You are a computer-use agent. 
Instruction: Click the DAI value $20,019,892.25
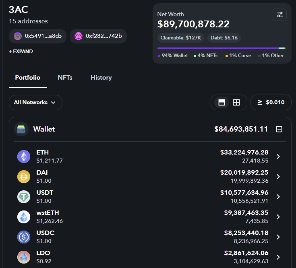coord(244,173)
